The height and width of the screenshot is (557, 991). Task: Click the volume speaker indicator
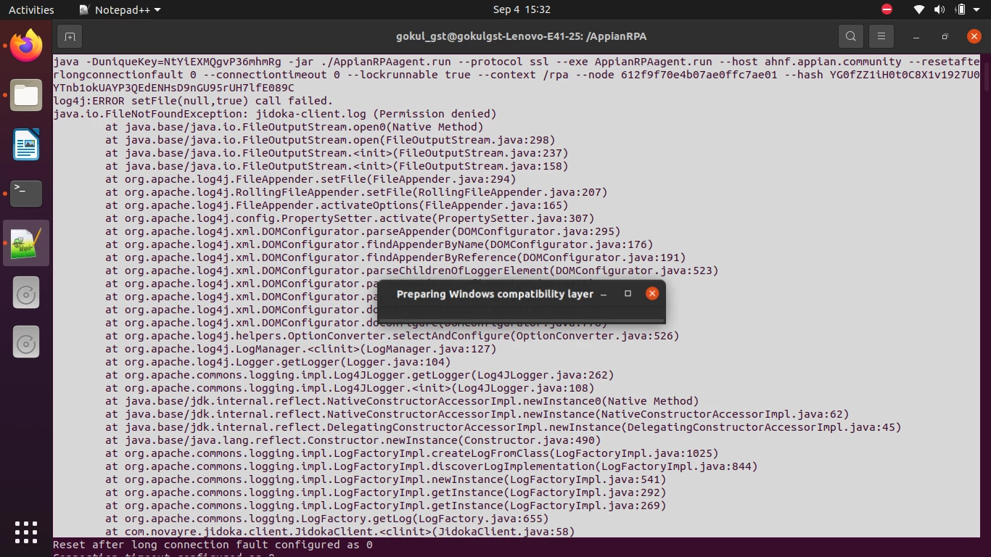coord(939,9)
